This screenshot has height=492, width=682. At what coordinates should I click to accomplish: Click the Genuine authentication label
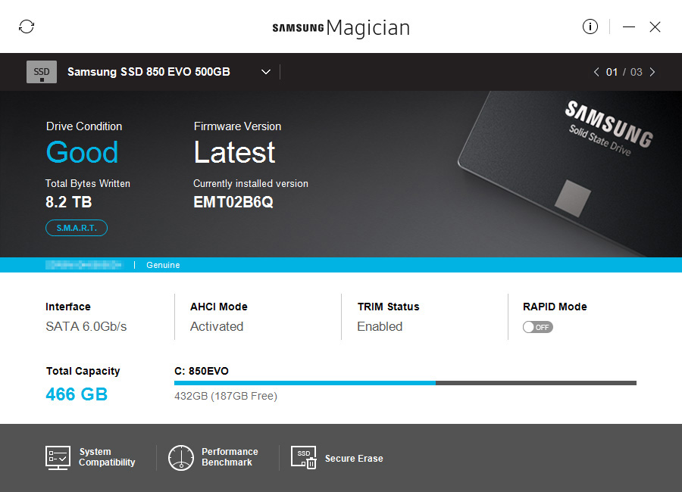pyautogui.click(x=163, y=265)
